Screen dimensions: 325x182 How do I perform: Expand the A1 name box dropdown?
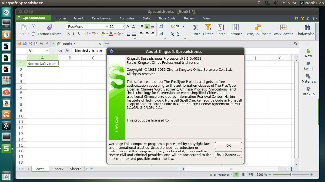(47, 51)
